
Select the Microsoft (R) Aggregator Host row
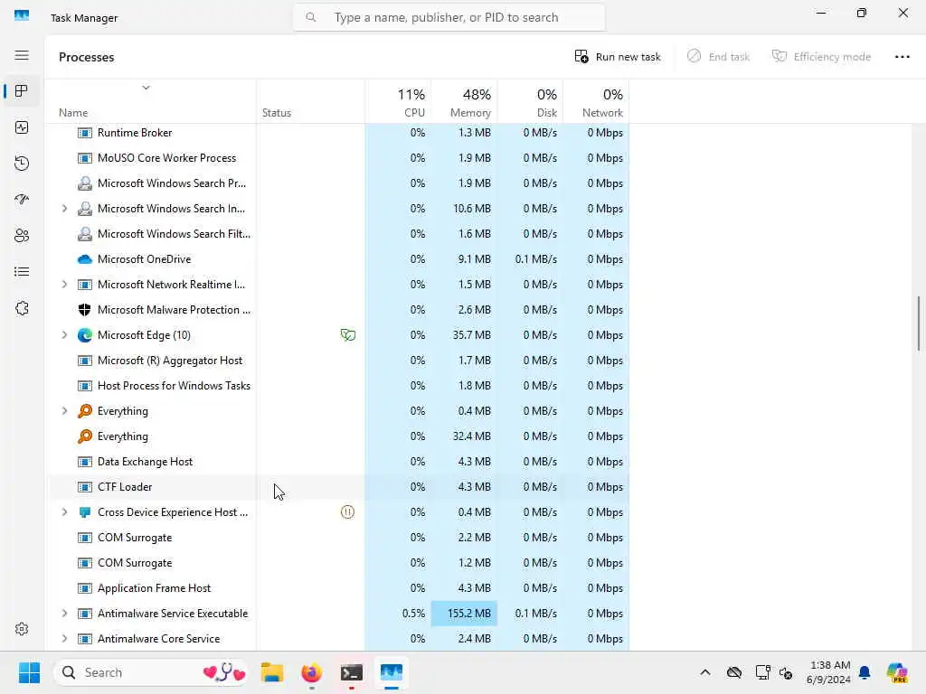[338, 361]
